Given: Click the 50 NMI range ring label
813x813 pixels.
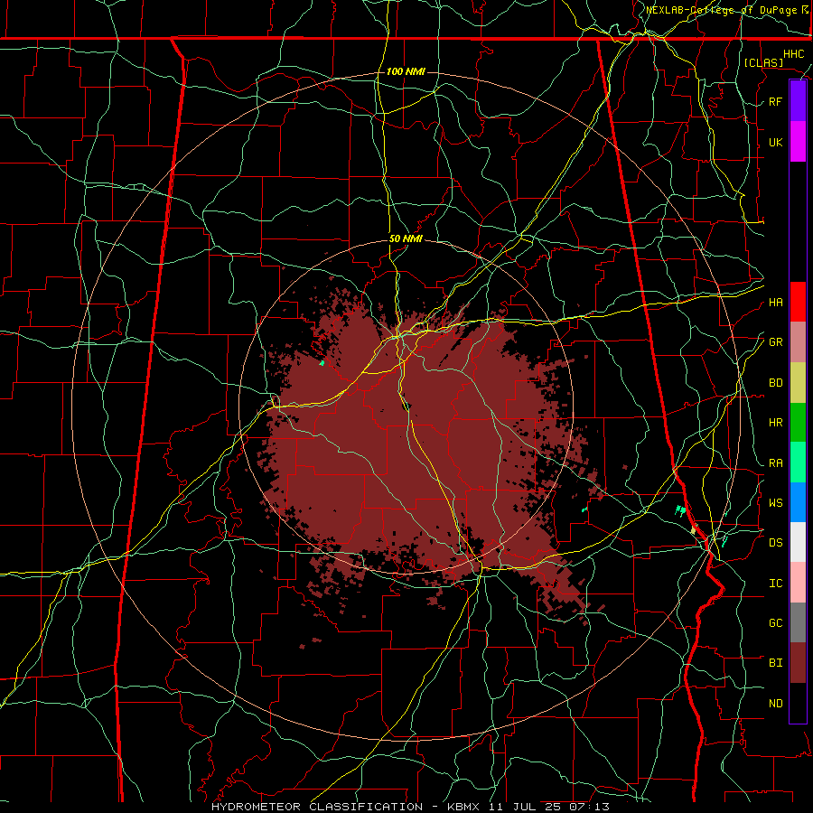Looking at the screenshot, I should point(406,239).
